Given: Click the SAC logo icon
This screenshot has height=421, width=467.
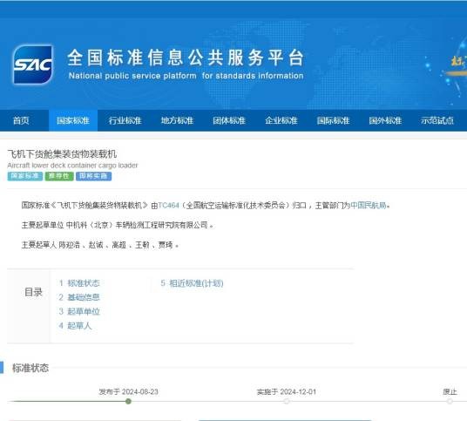Looking at the screenshot, I should (x=33, y=65).
